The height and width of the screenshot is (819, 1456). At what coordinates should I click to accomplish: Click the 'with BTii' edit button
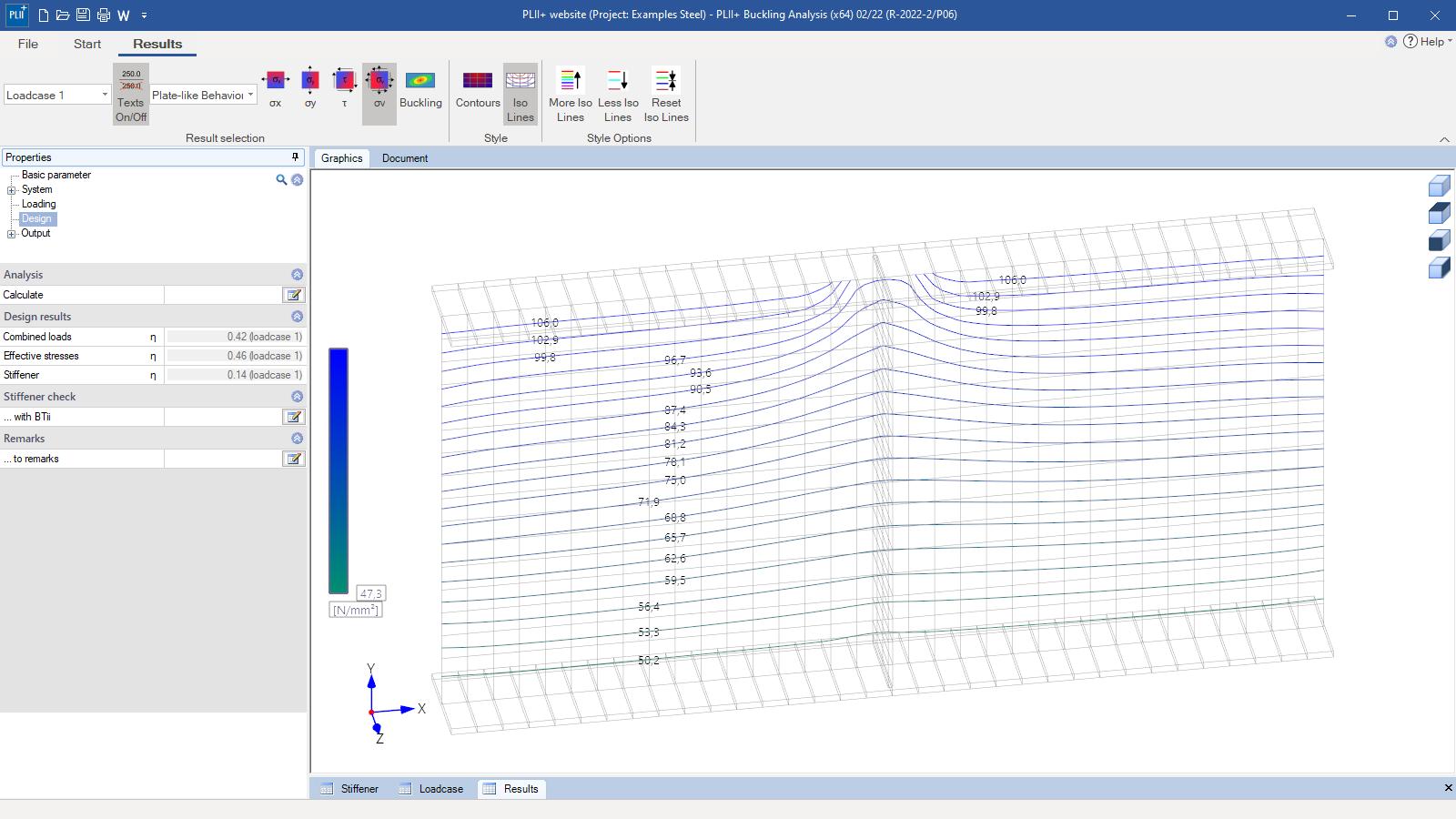click(x=294, y=417)
